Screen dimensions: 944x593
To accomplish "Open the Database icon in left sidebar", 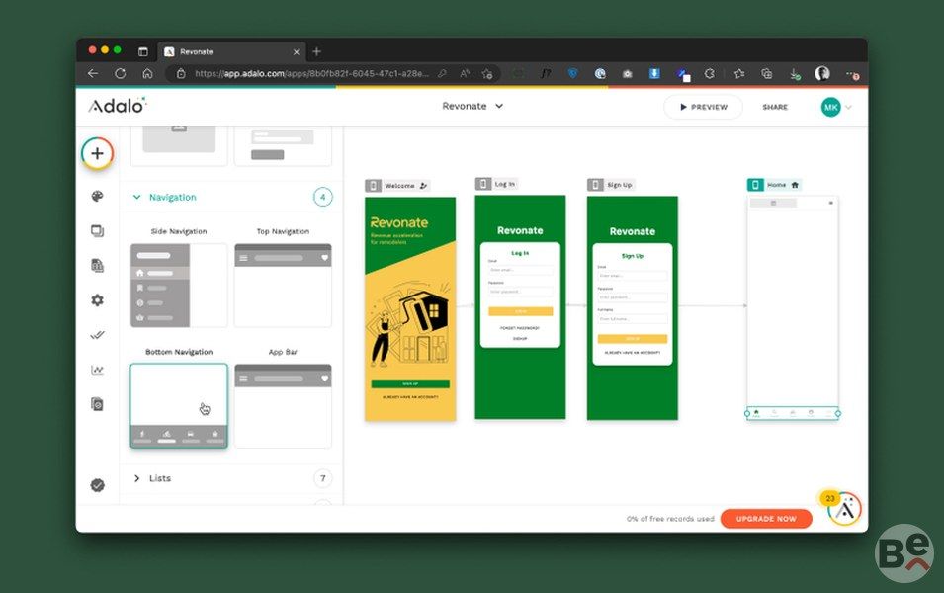I will (x=97, y=266).
